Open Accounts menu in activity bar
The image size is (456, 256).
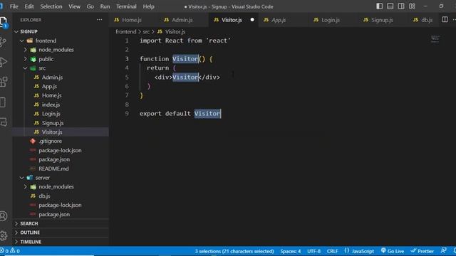pos(3,216)
